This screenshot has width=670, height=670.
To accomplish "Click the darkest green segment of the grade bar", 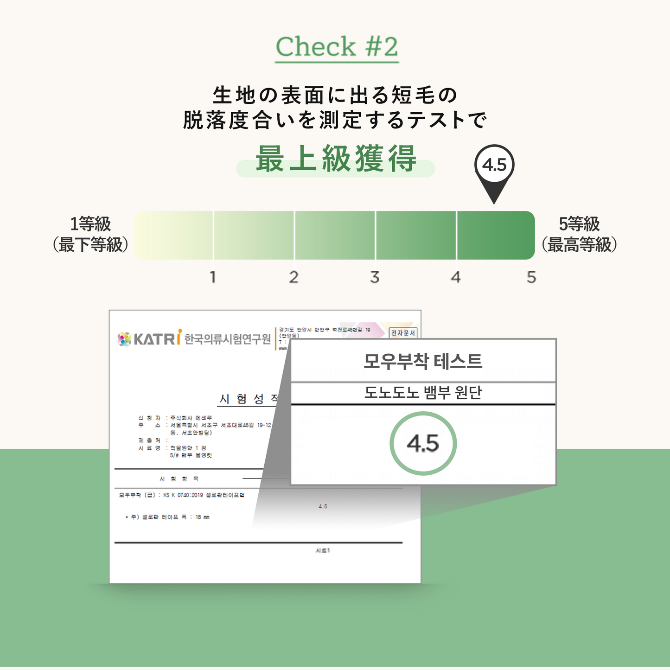I will coord(495,235).
